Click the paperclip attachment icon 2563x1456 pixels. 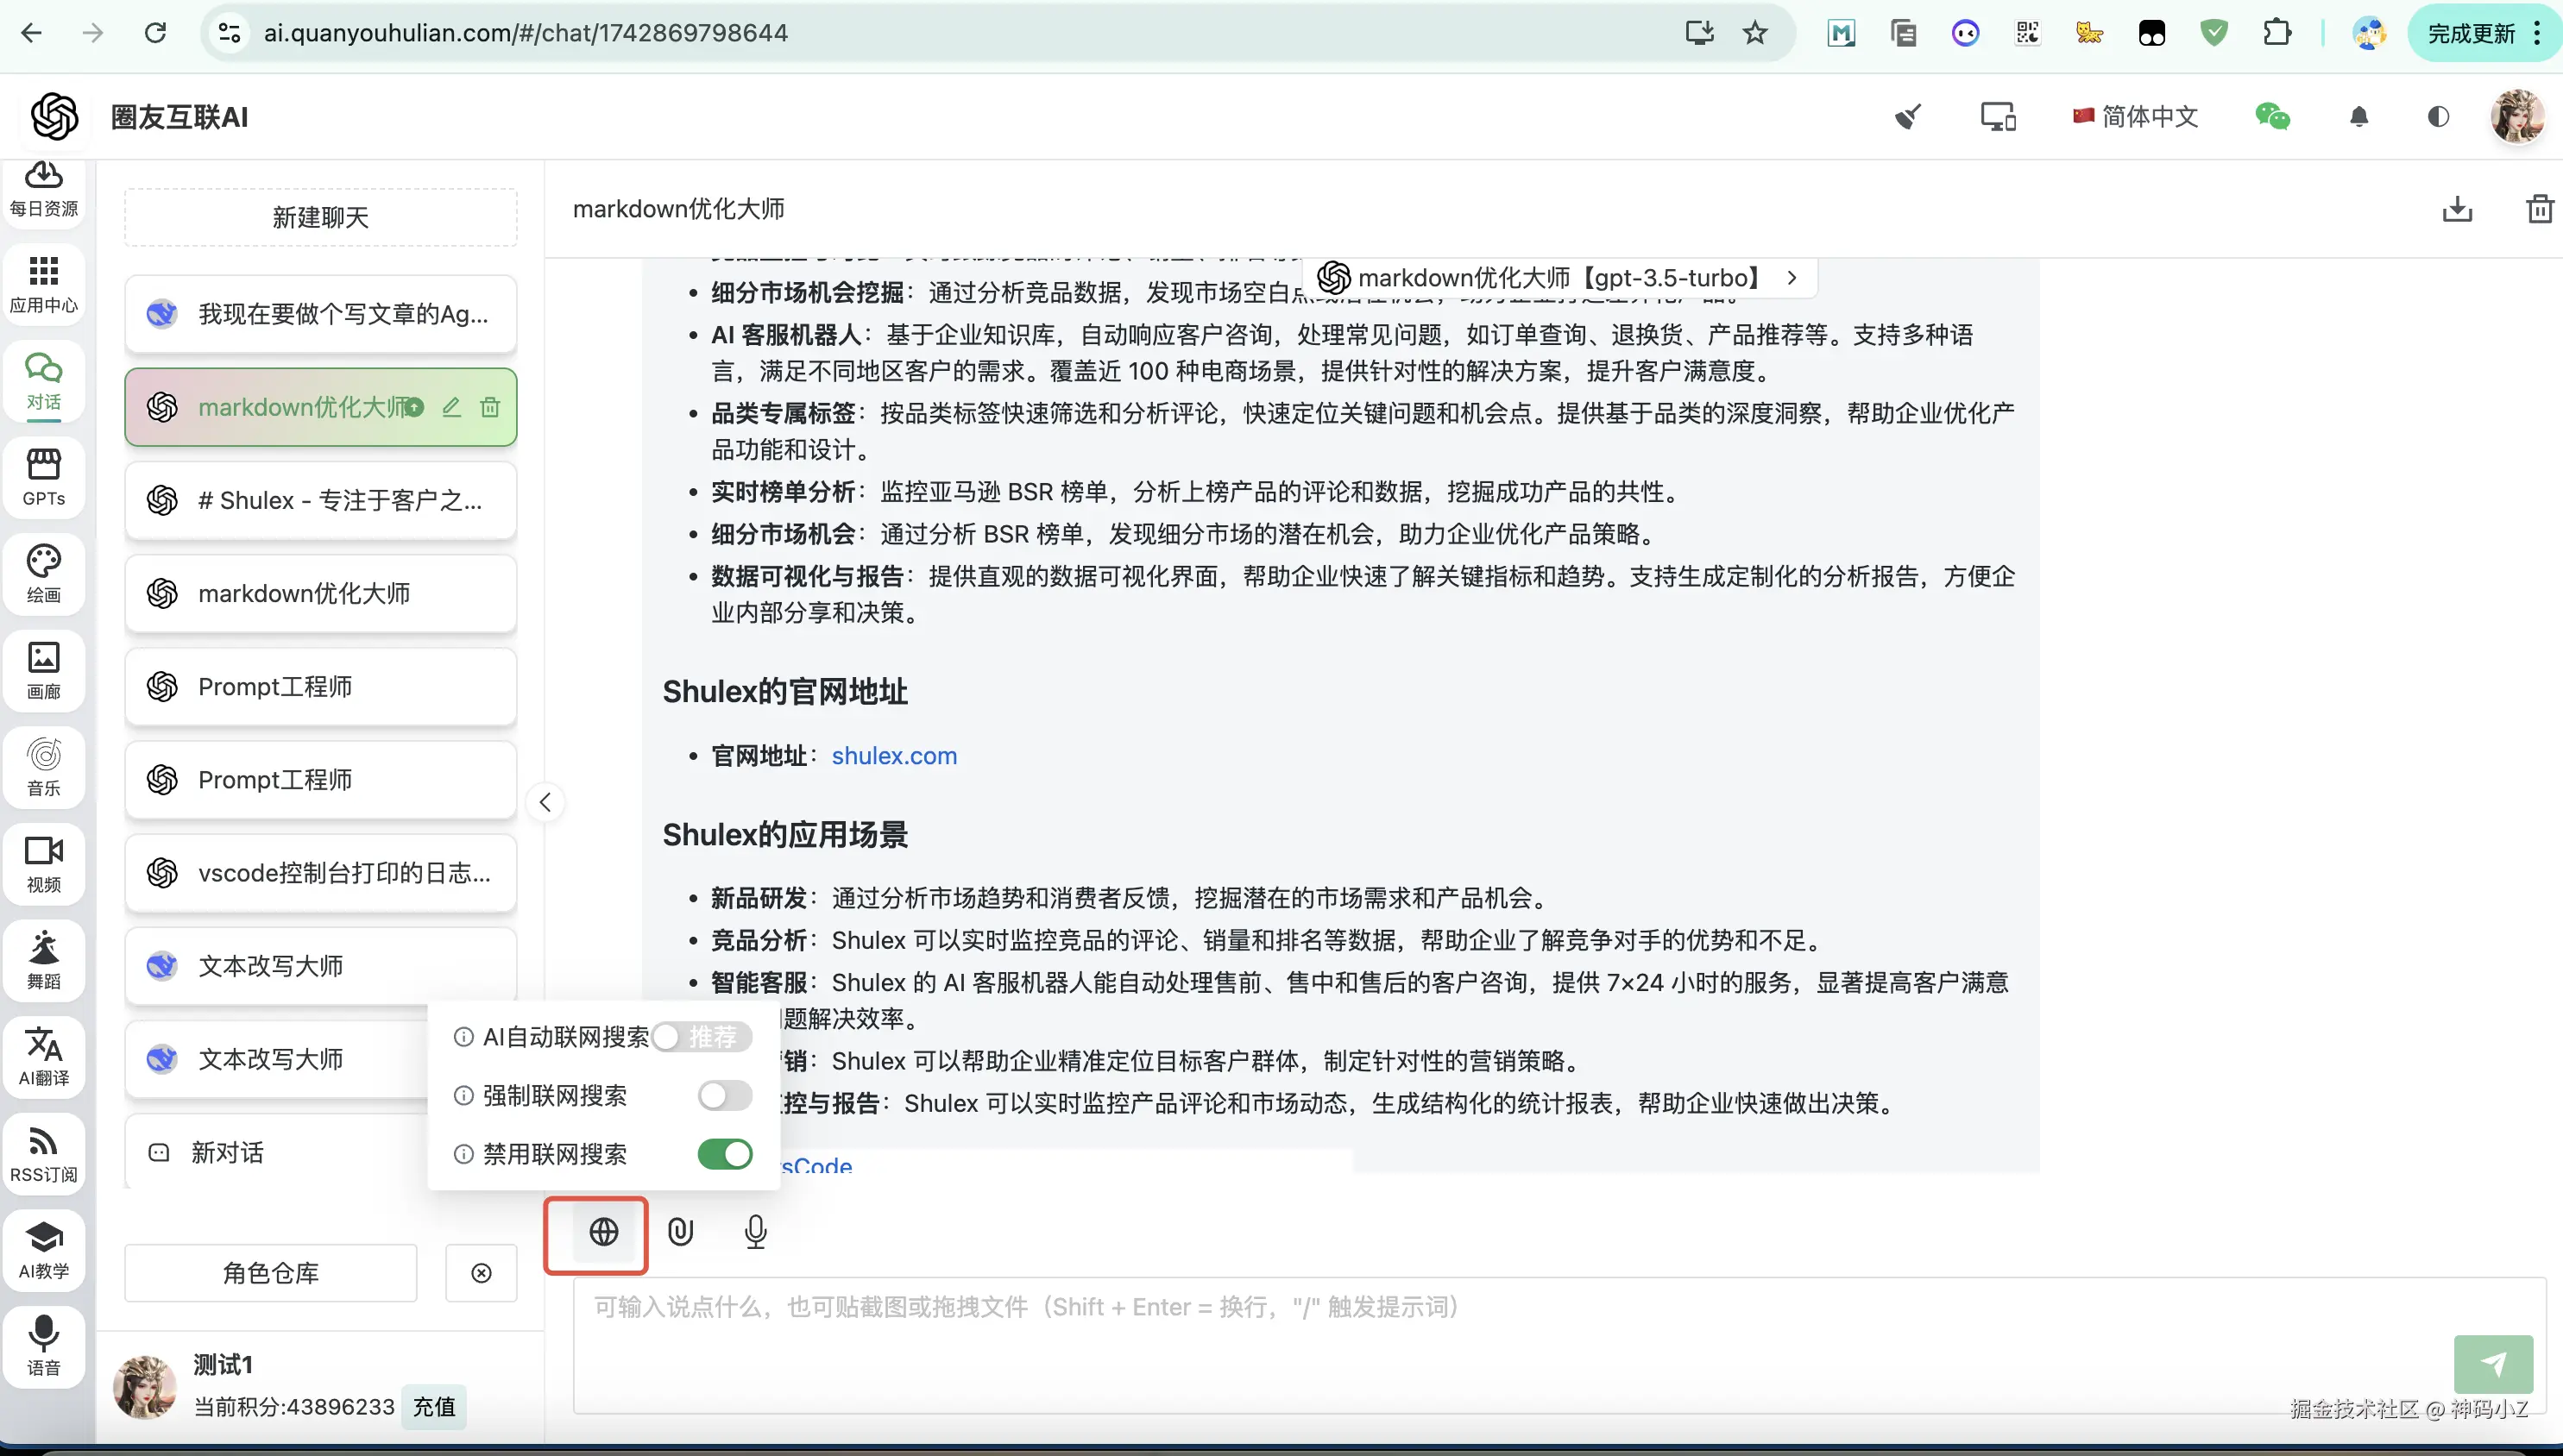(x=680, y=1232)
